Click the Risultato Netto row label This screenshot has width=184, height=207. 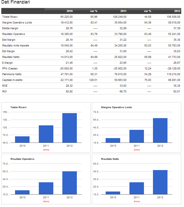coord(11,57)
